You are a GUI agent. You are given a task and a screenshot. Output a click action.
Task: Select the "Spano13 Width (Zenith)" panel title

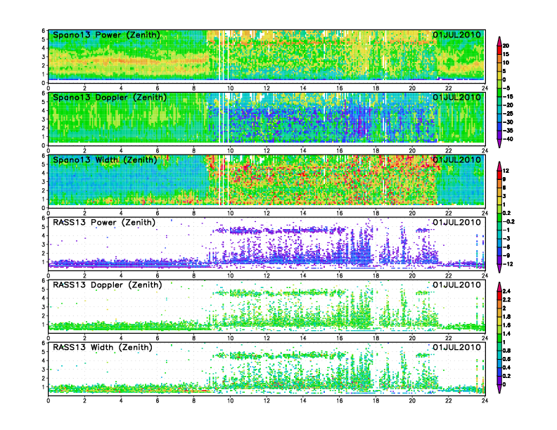click(105, 159)
